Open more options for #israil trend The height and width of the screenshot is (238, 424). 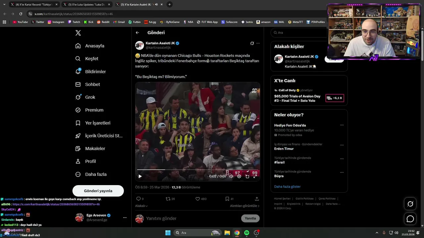pos(342,159)
